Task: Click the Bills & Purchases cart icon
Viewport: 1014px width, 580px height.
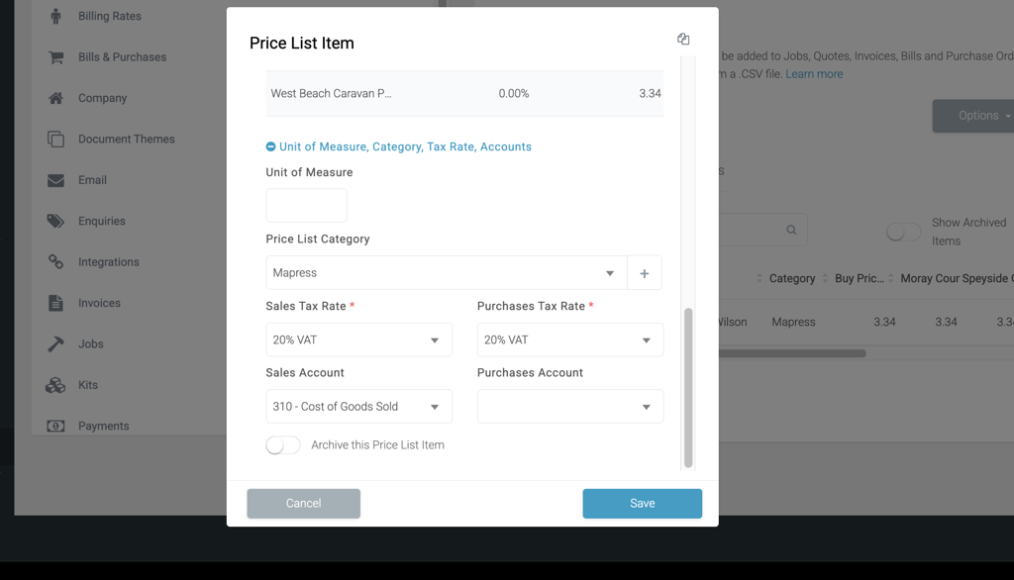Action: 56,57
